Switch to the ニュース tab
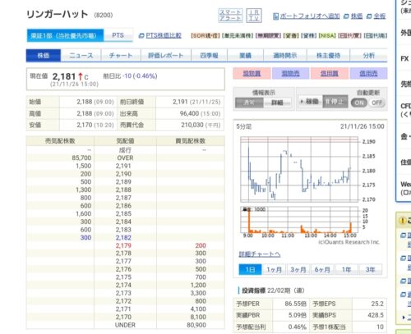411x334 pixels. point(81,56)
